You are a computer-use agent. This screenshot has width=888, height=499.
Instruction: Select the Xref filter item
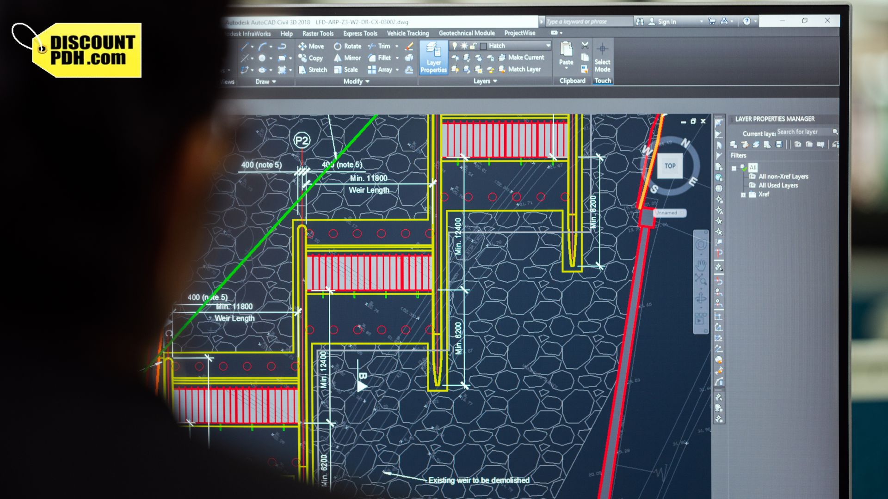pyautogui.click(x=764, y=194)
